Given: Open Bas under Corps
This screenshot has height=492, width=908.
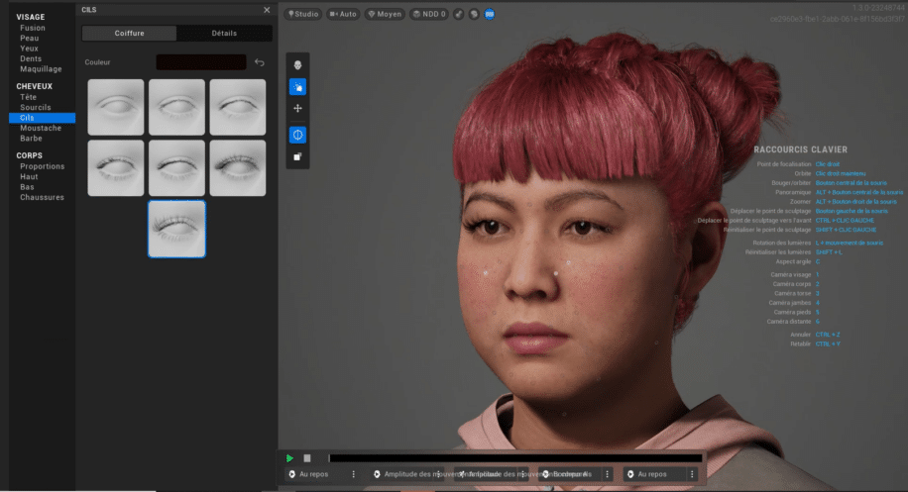Looking at the screenshot, I should (x=27, y=187).
